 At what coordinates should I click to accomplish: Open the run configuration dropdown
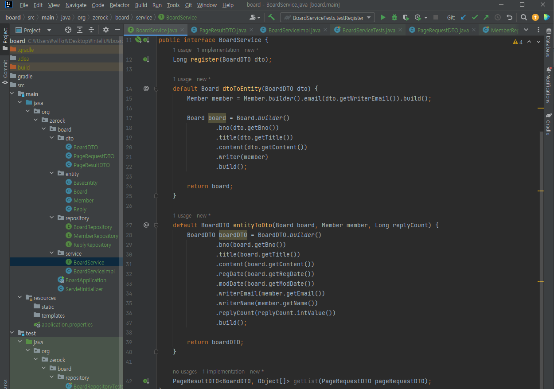point(328,18)
